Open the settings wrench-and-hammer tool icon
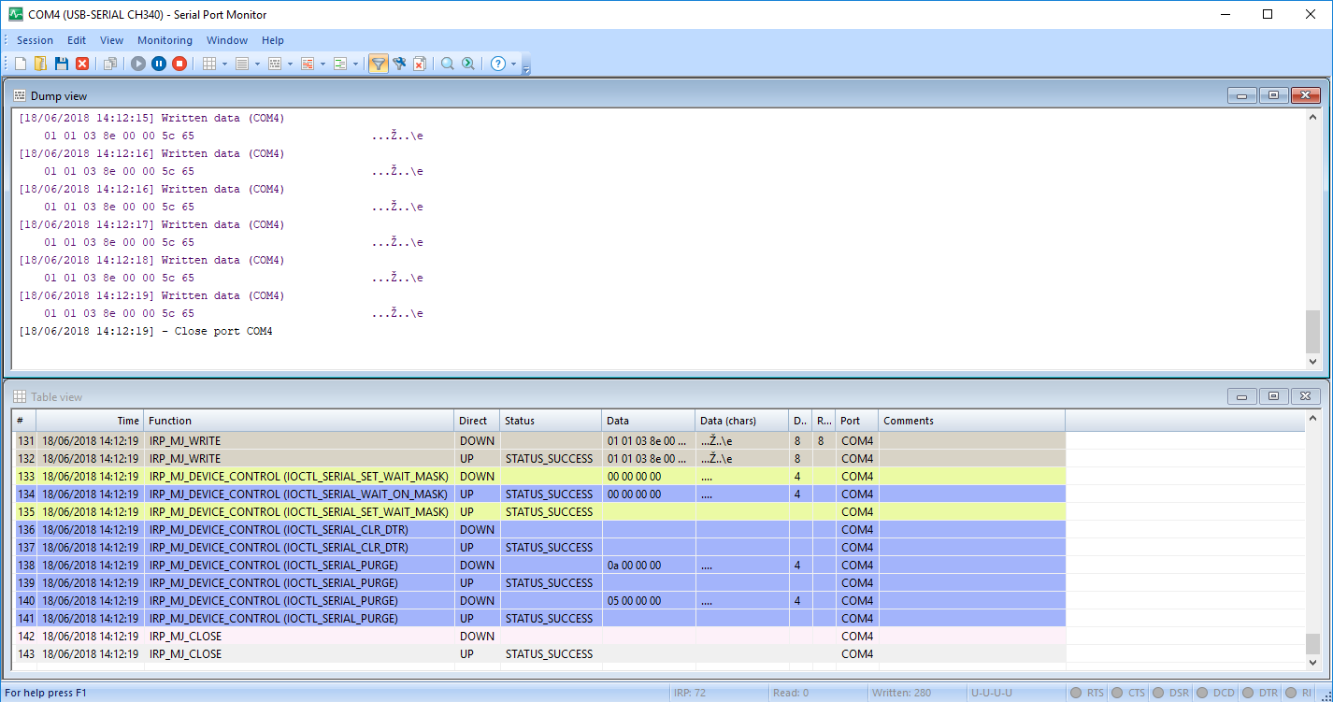Image resolution: width=1333 pixels, height=702 pixels. [399, 64]
